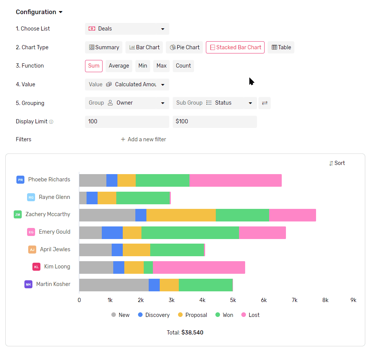Click Emery Gould's green Won bar segment
Viewport: 366px width, 349px height.
coord(190,233)
